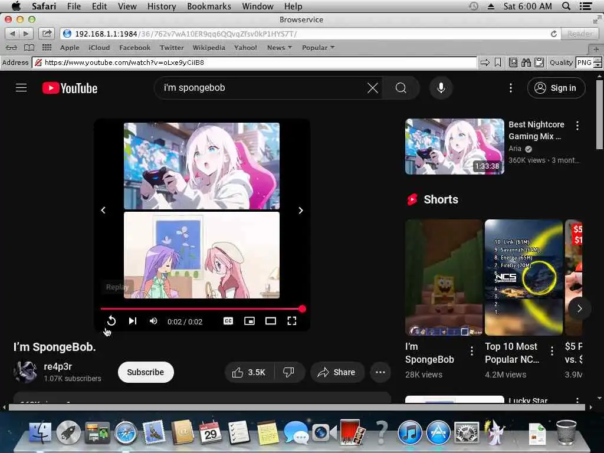Expand the News bookmarks dropdown
The image size is (604, 453).
coord(279,48)
